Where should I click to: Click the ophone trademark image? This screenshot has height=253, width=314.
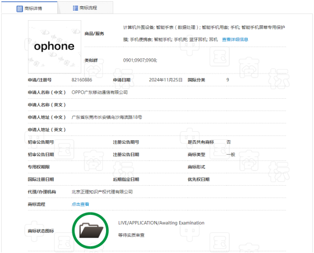(54, 47)
